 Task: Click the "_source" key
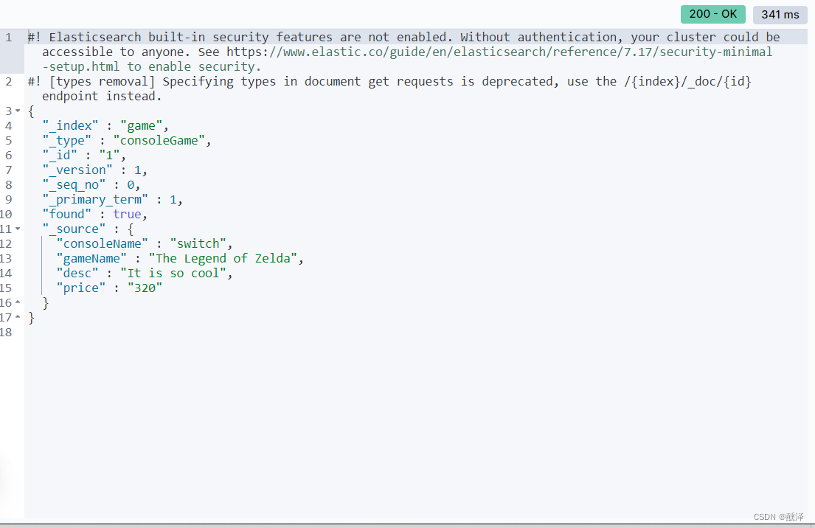click(74, 229)
